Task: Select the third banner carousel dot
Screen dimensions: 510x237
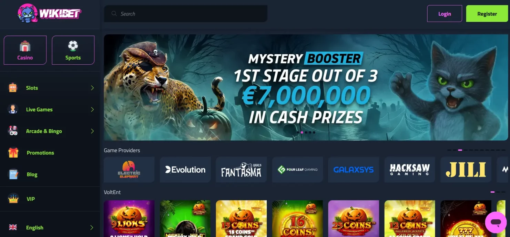Action: click(x=306, y=132)
